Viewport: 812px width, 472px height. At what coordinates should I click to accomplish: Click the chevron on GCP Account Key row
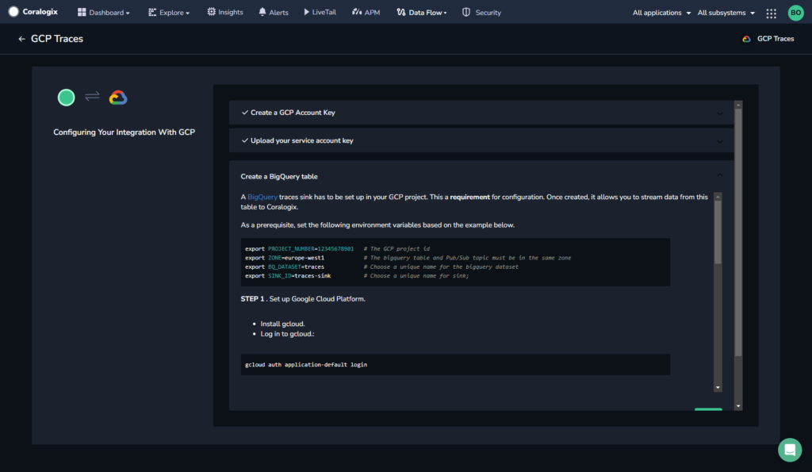(720, 113)
